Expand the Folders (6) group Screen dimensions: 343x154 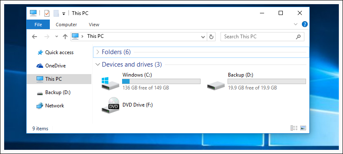[x=98, y=52]
